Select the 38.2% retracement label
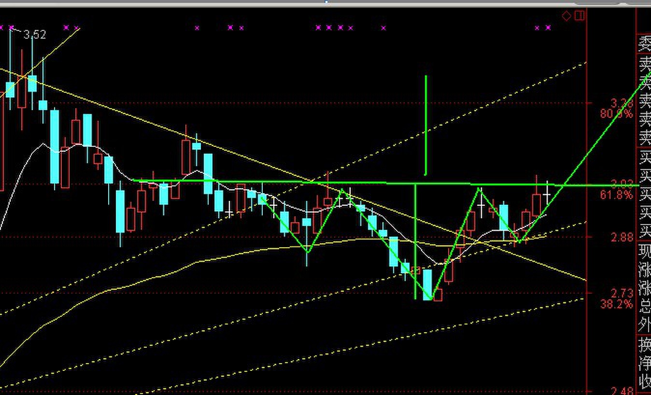The height and width of the screenshot is (395, 651). [617, 304]
